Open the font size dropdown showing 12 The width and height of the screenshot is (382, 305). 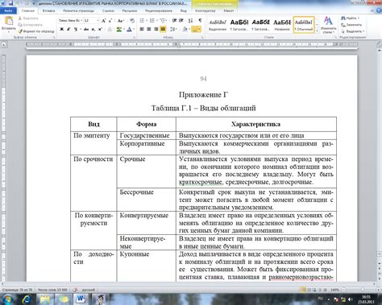[98, 21]
